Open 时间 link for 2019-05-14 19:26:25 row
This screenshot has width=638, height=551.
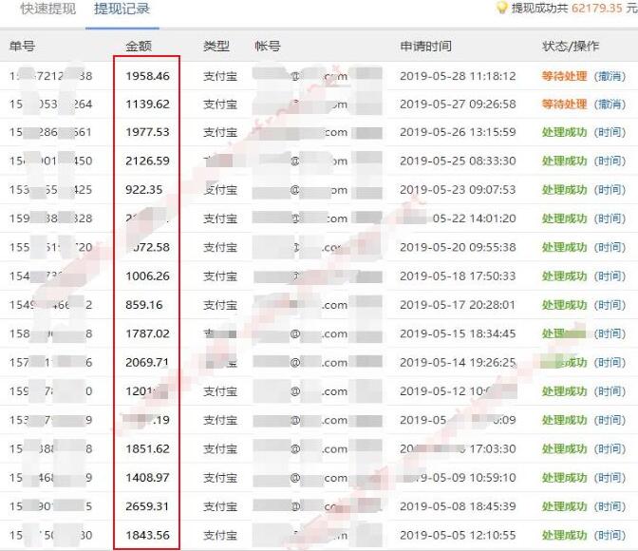(x=610, y=363)
